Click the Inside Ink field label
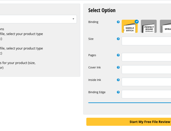The height and width of the screenshot is (131, 171). point(94,80)
